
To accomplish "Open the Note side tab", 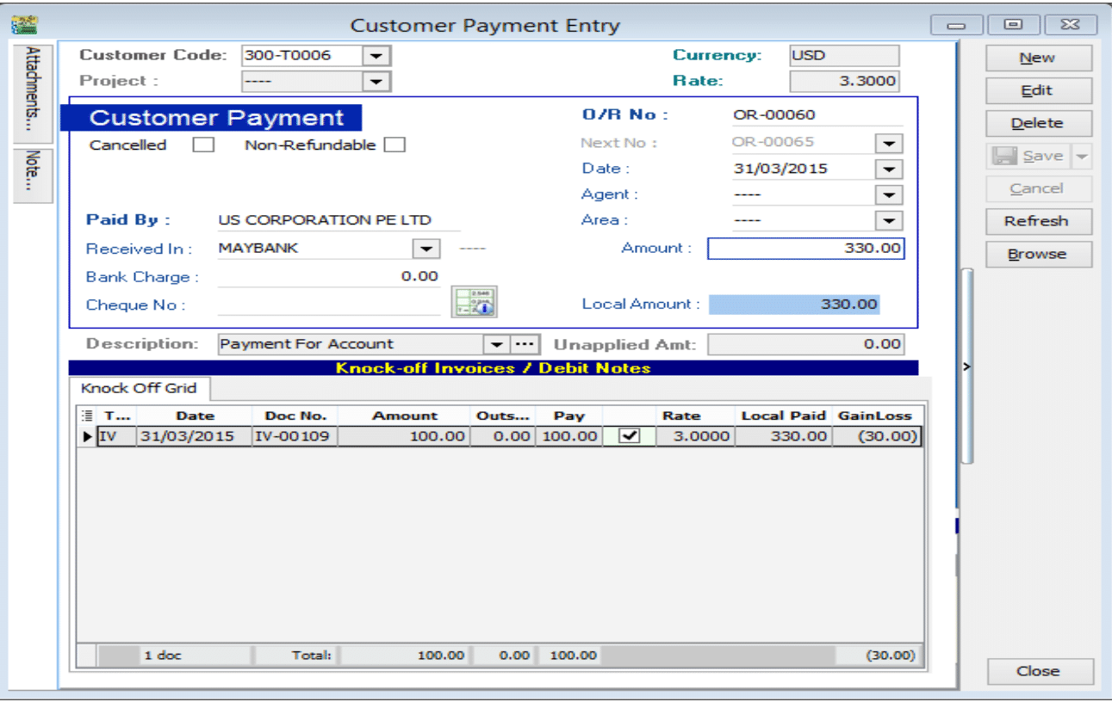I will click(34, 175).
